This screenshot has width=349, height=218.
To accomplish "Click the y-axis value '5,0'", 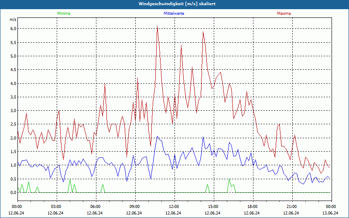I will click(14, 56).
